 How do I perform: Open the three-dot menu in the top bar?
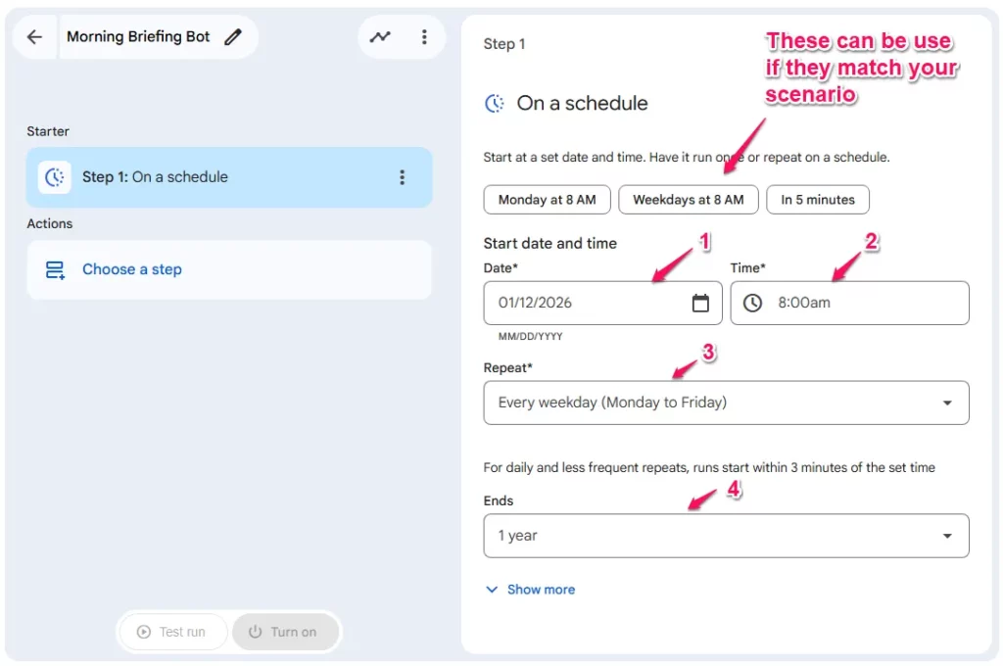point(424,35)
